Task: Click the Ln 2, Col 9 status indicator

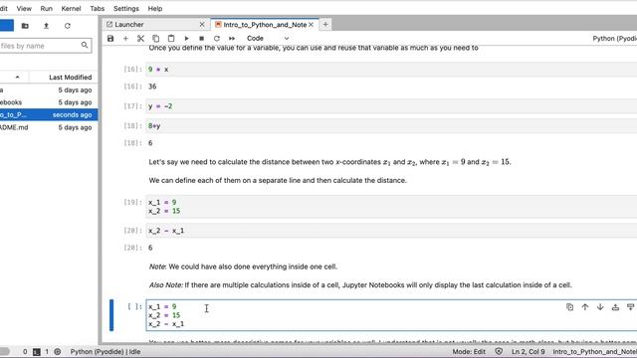Action: 528,351
